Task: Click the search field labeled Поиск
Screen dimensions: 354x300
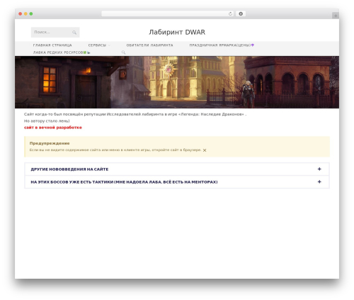Action: [55, 32]
